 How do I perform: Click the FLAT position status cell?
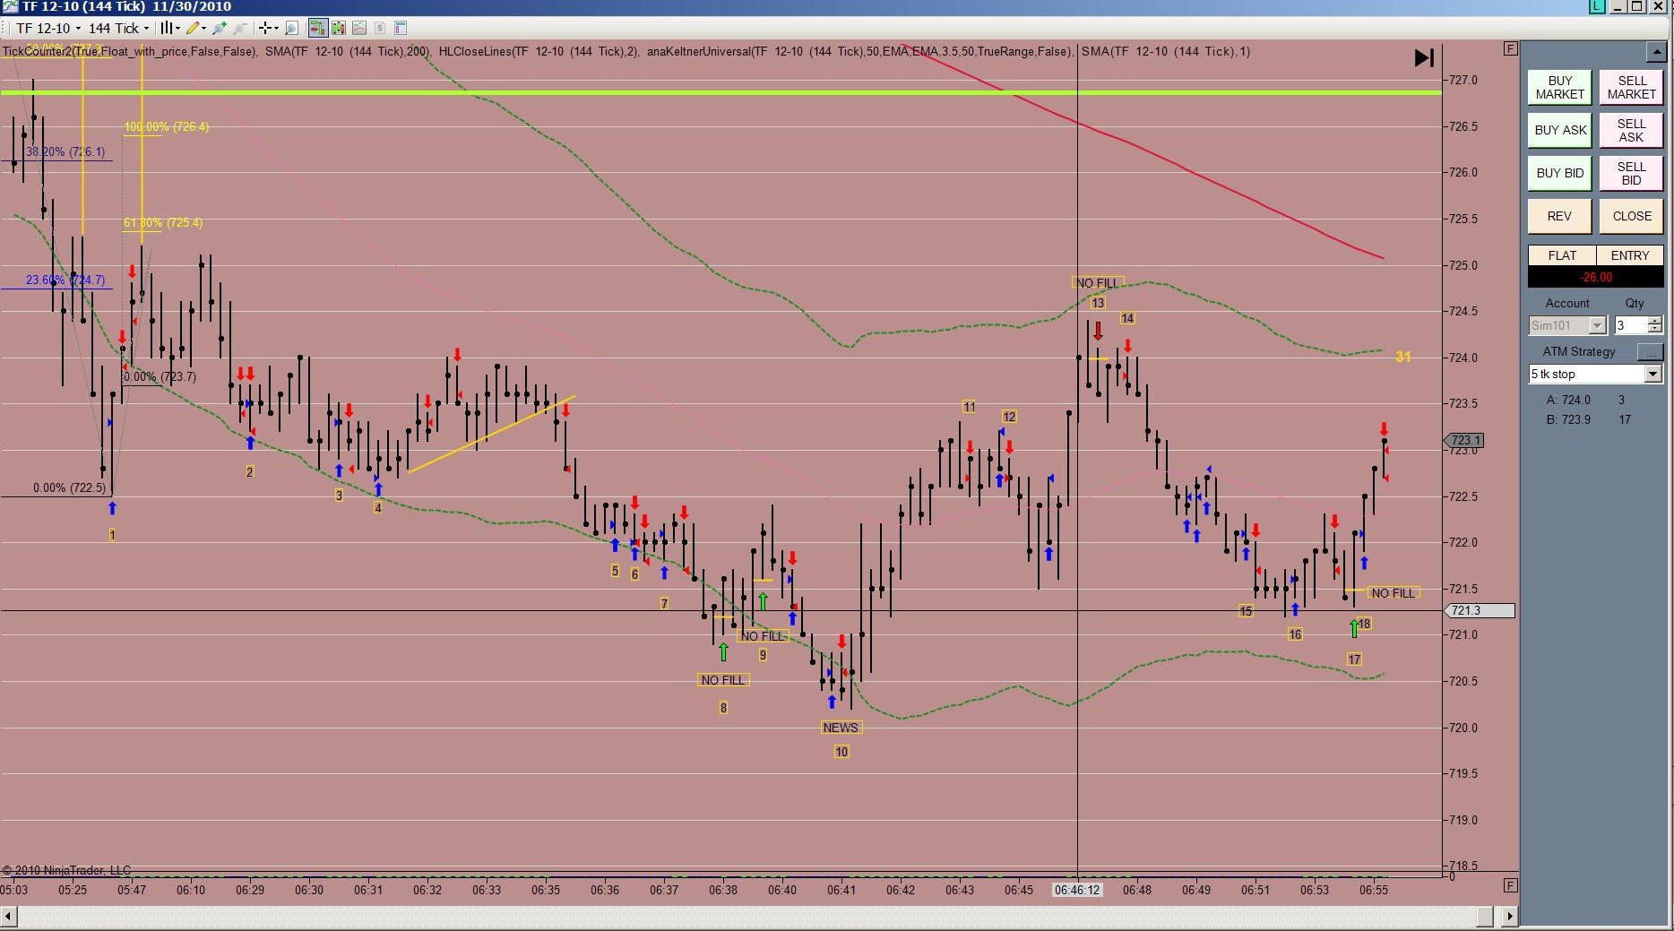1561,255
